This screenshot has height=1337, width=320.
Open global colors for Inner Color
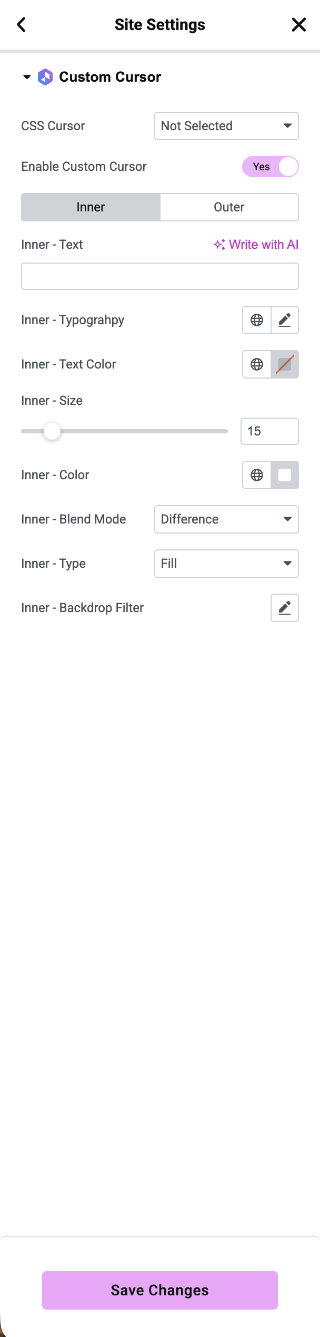coord(257,475)
